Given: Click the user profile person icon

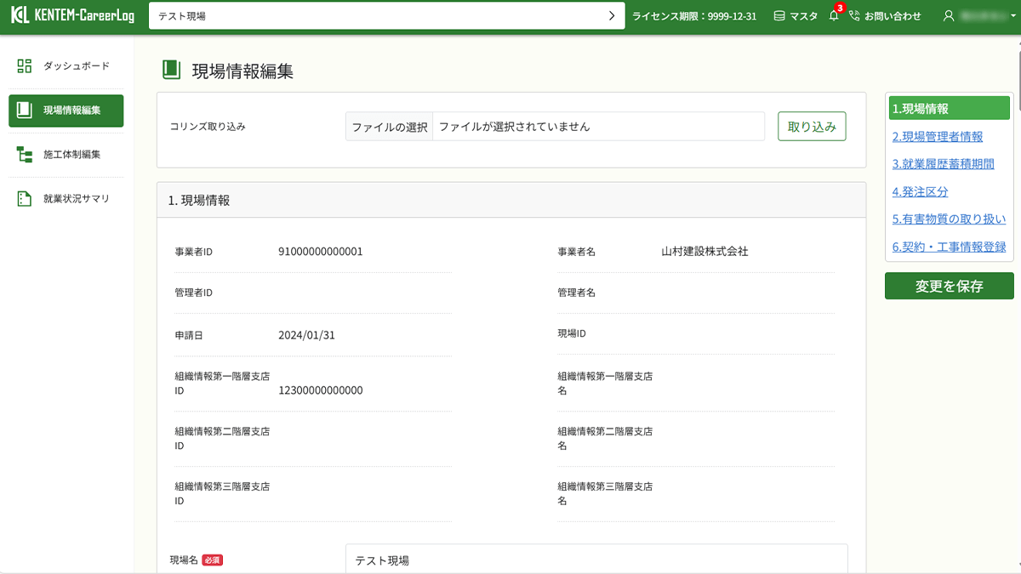Looking at the screenshot, I should coord(947,14).
